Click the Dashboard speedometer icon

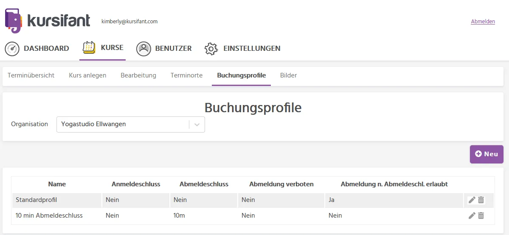pos(12,49)
